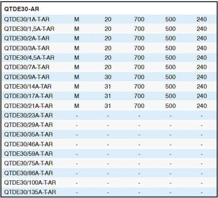Select the QTDE30/2A-T-AR model name

click(x=27, y=38)
